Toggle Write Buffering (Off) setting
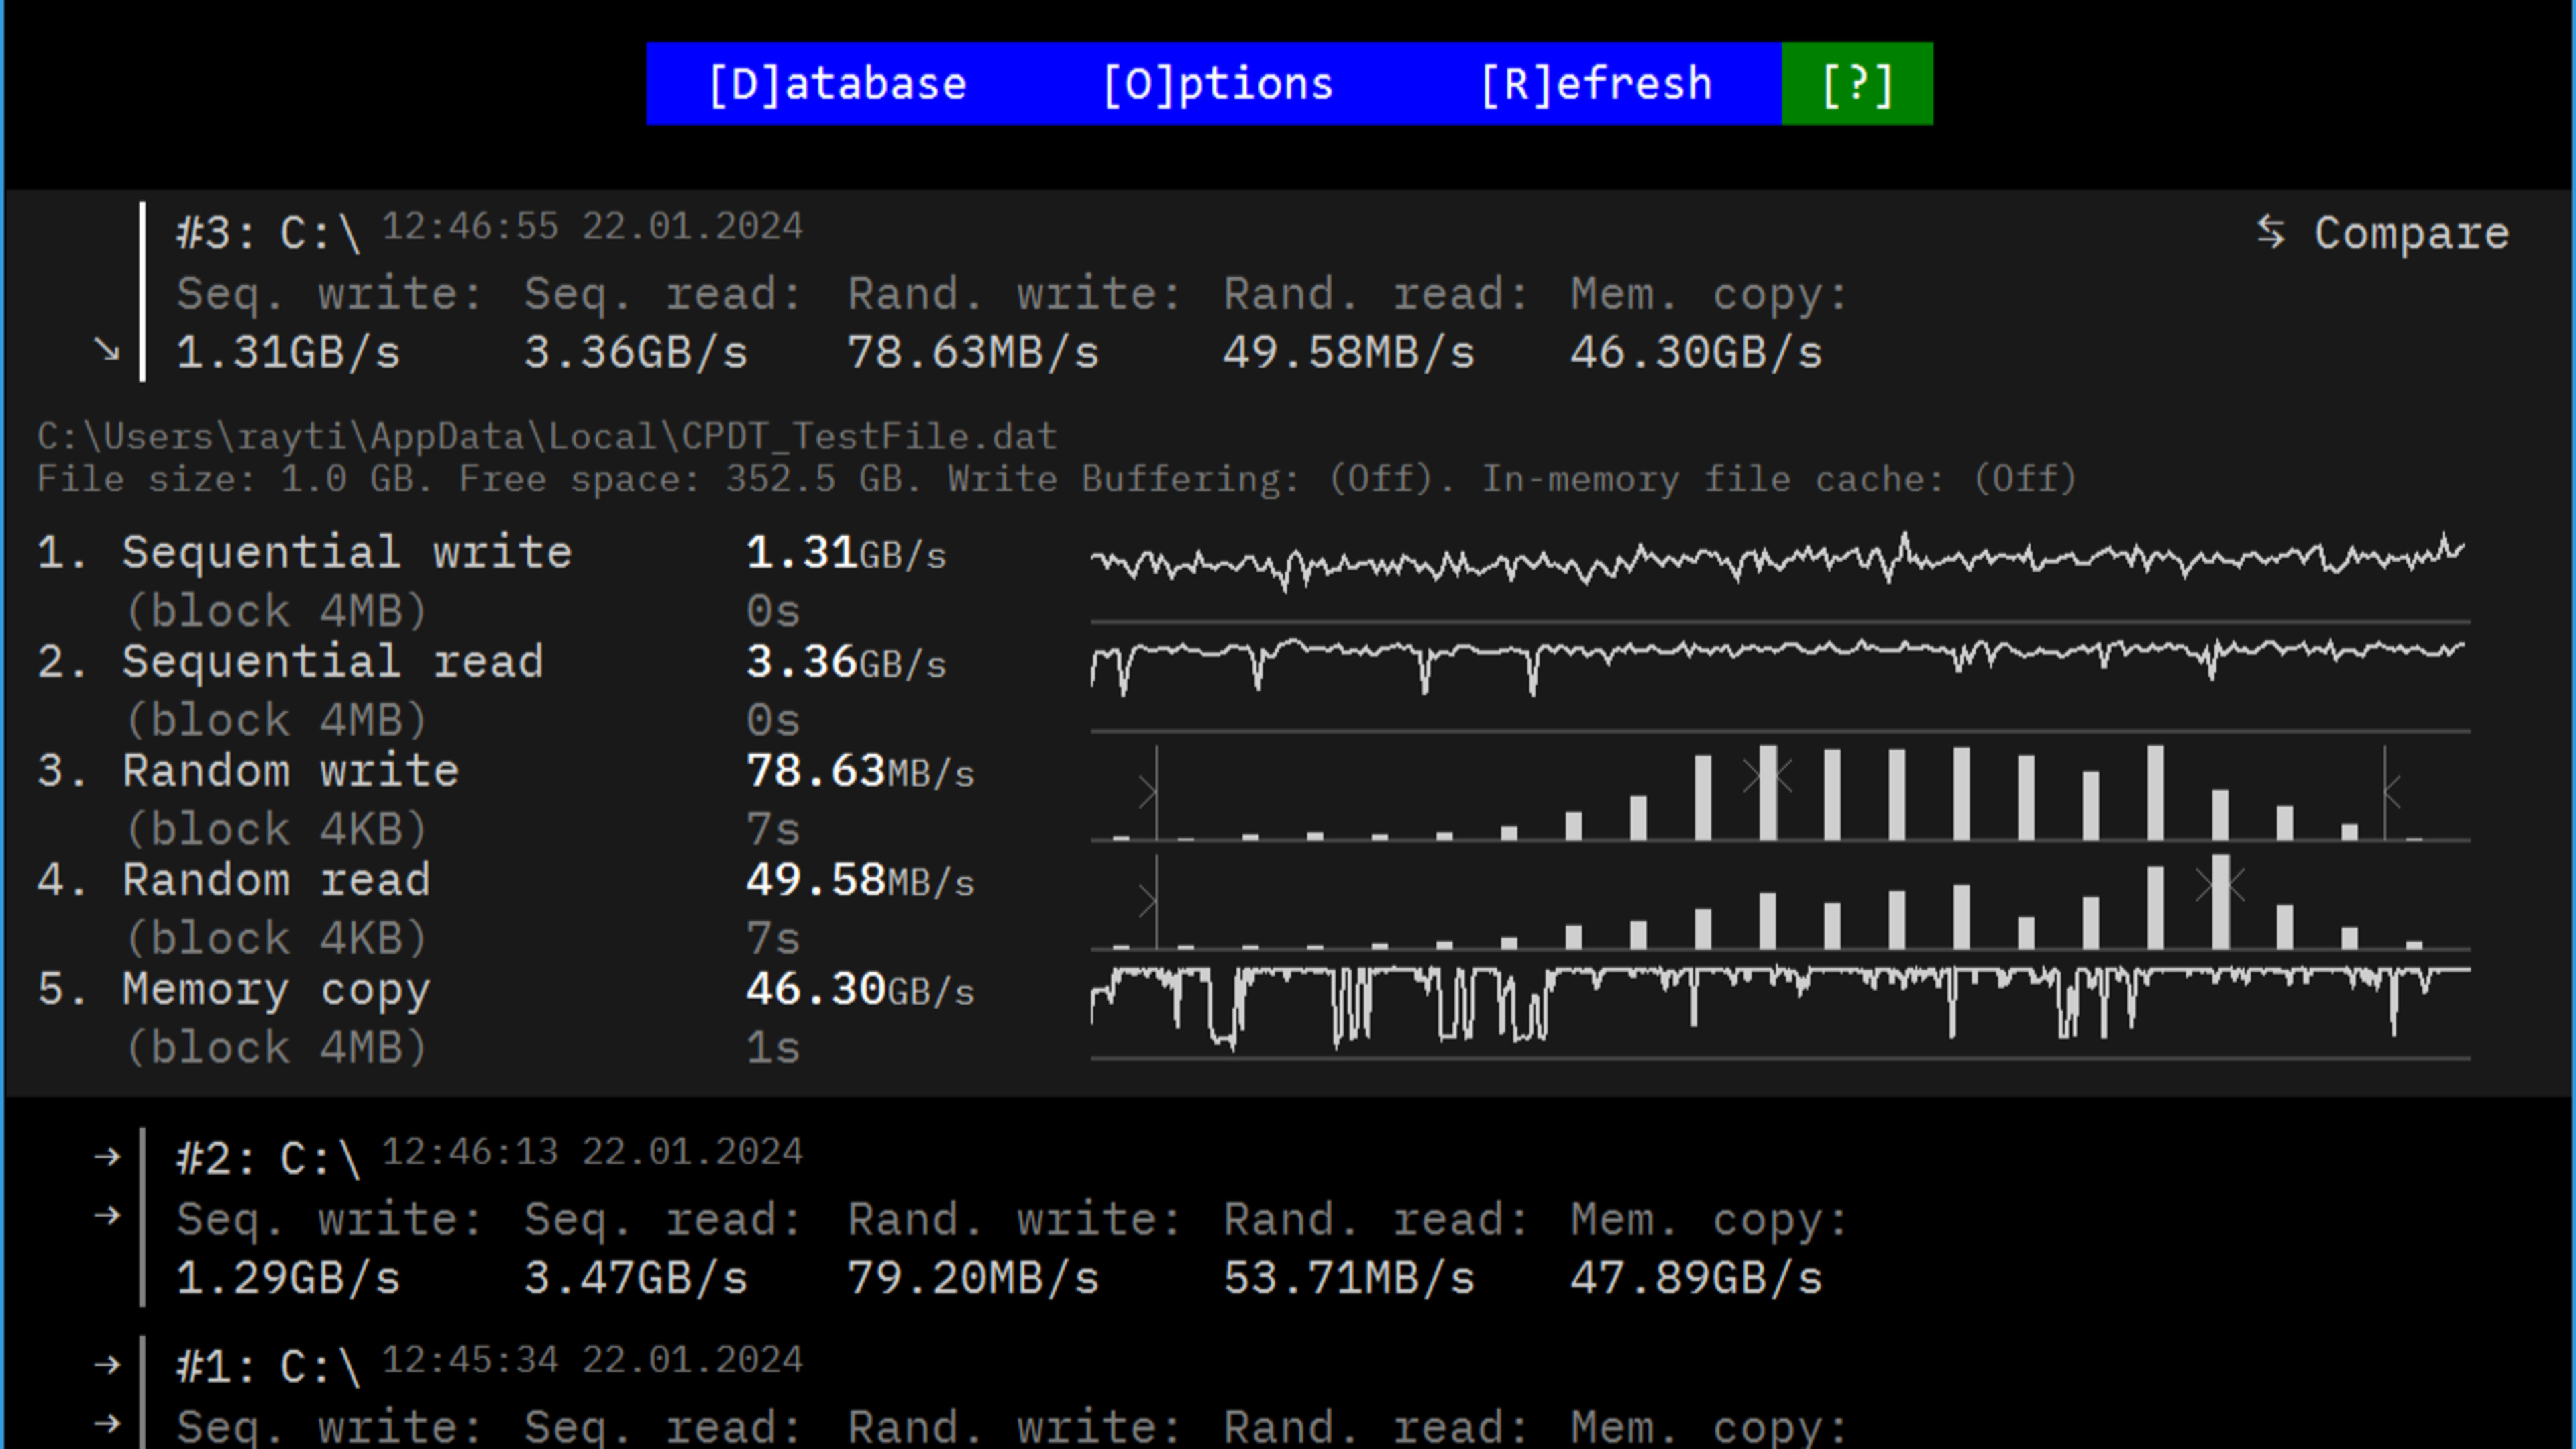The height and width of the screenshot is (1449, 2576). (x=1380, y=479)
